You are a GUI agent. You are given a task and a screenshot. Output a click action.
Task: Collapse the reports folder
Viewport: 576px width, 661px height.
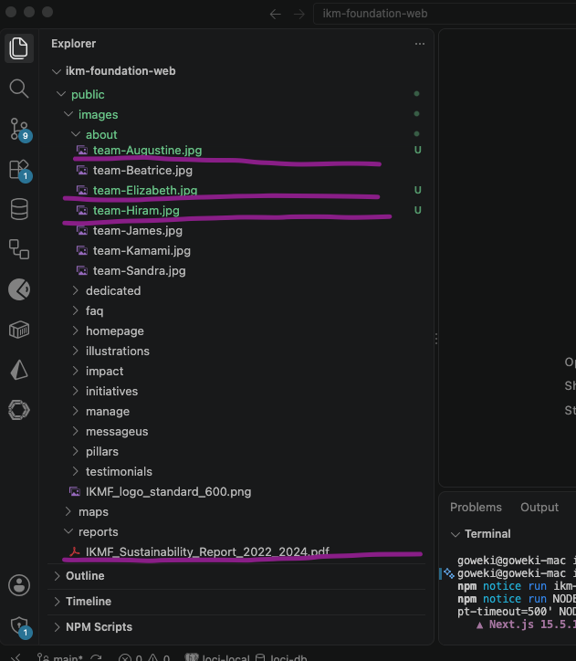tap(68, 531)
